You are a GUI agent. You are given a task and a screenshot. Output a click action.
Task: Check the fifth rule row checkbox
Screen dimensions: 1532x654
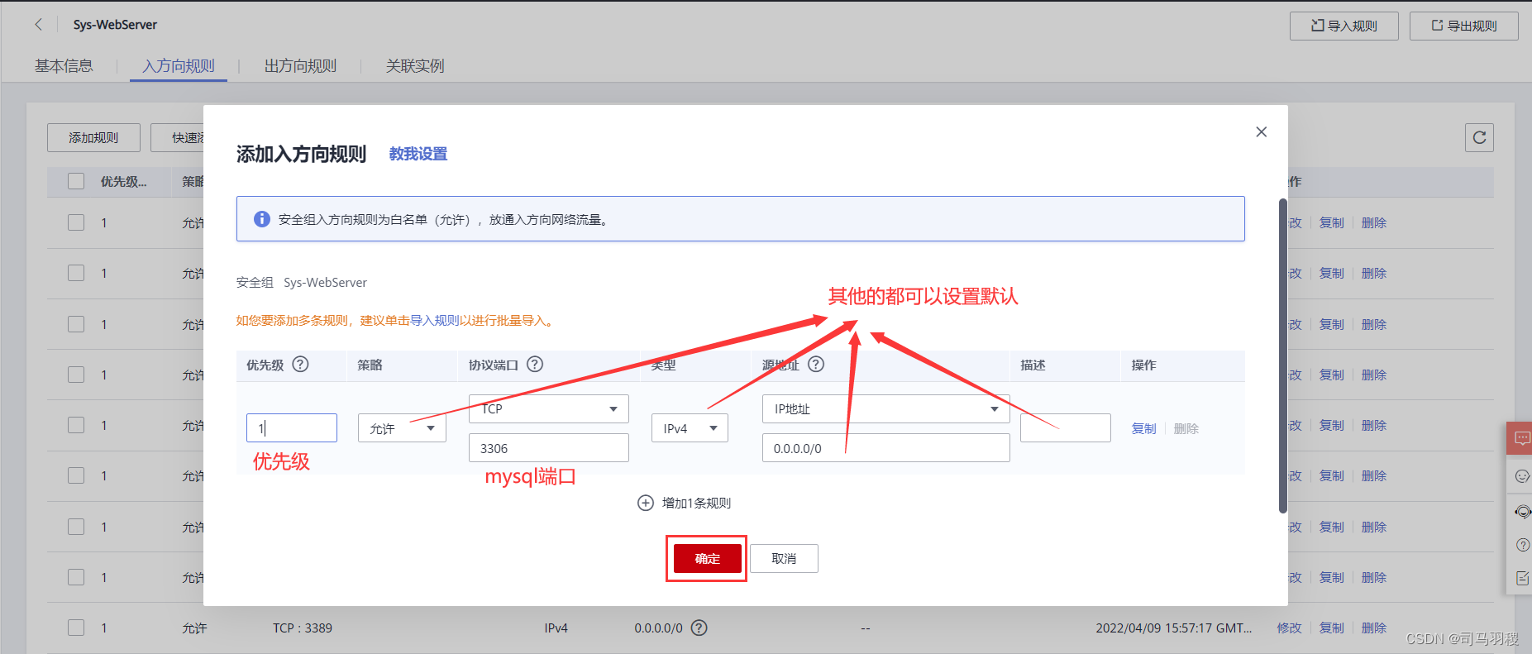pos(76,425)
